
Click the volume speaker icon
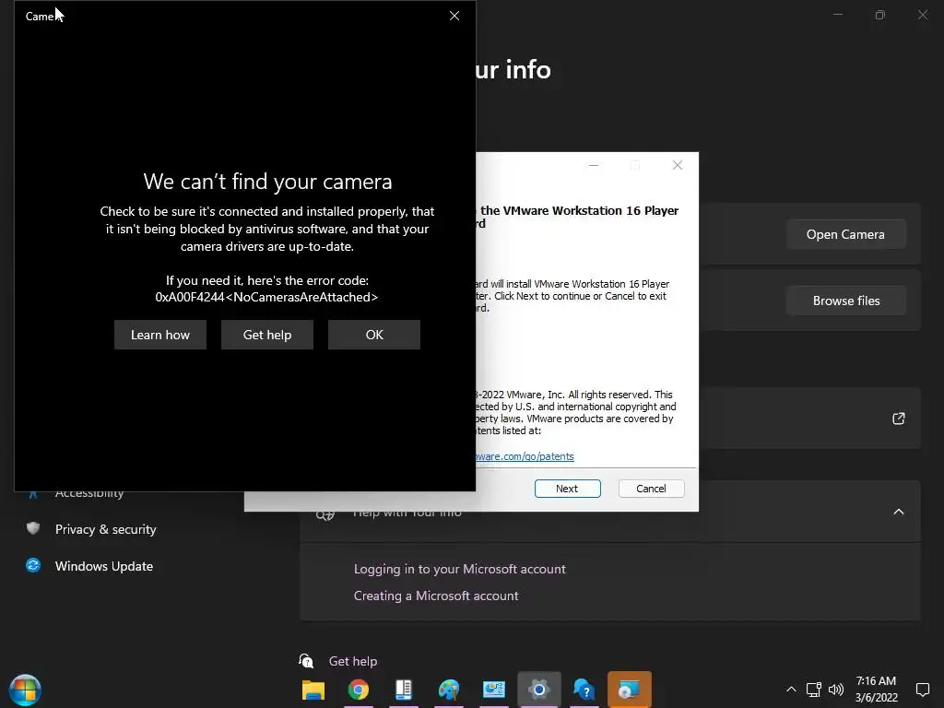[x=835, y=690]
